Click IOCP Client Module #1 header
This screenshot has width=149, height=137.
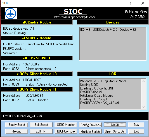click(37, 89)
